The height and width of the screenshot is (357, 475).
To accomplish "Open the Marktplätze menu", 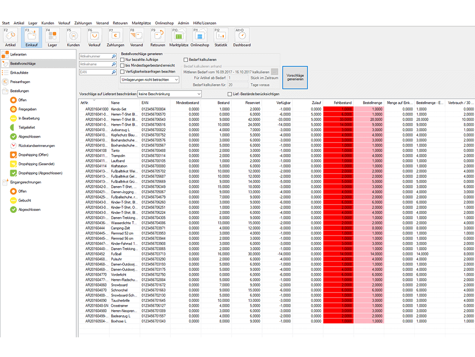I will (x=141, y=23).
